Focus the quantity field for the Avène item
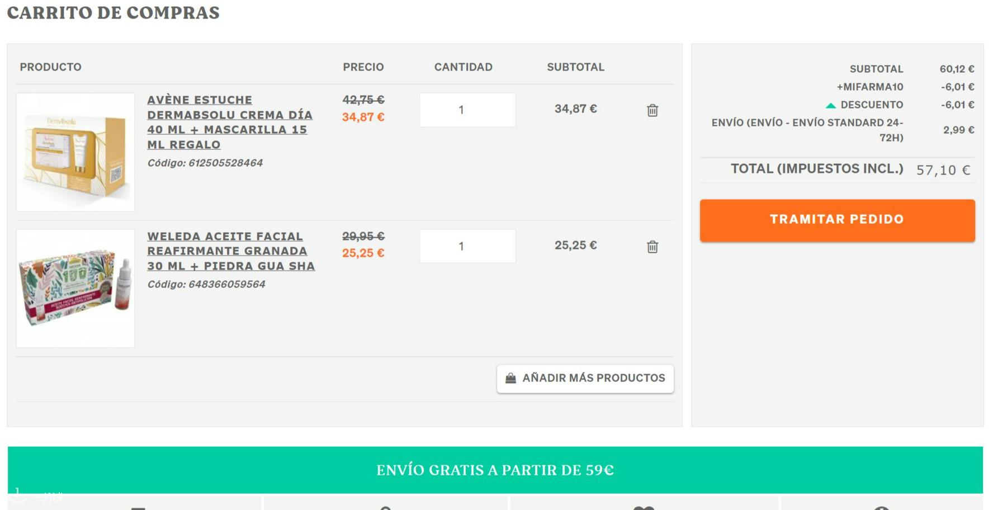Viewport: 993px width, 510px height. coord(467,110)
